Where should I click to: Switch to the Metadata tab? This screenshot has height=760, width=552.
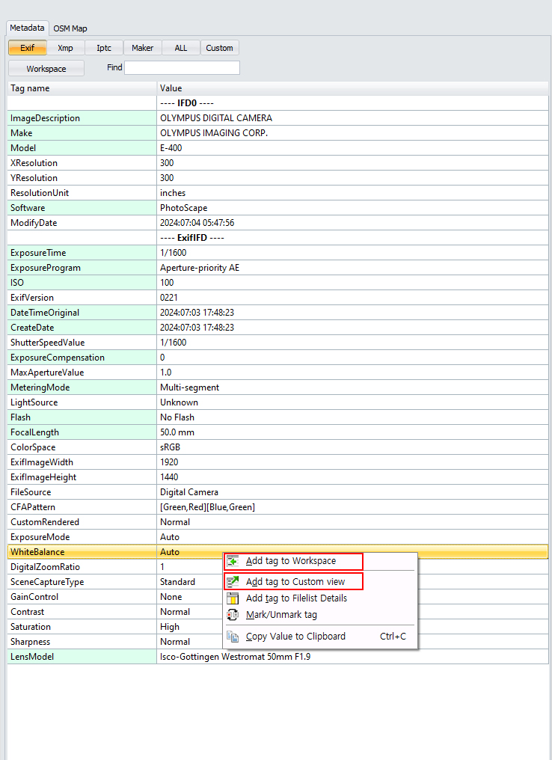pos(27,28)
